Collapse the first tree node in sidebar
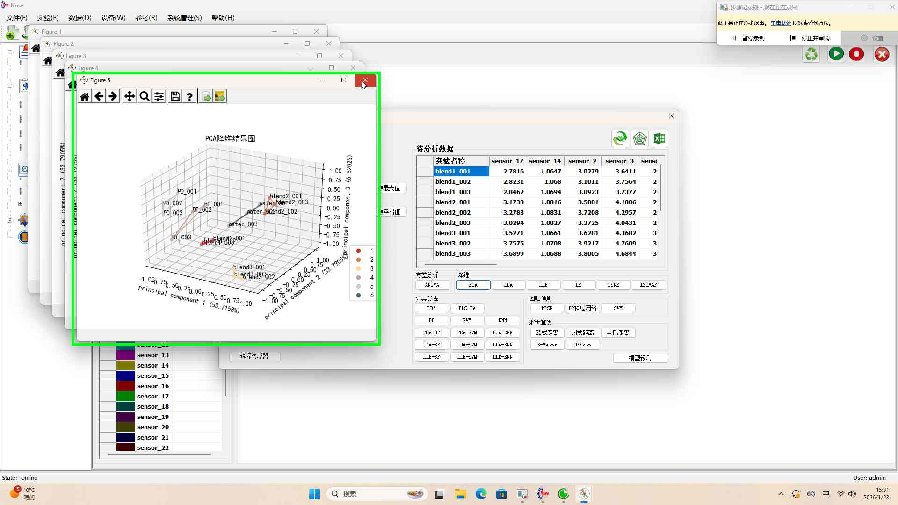 pos(10,52)
